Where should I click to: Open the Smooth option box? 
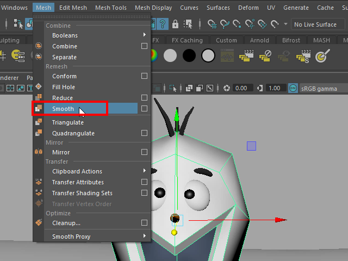point(144,109)
